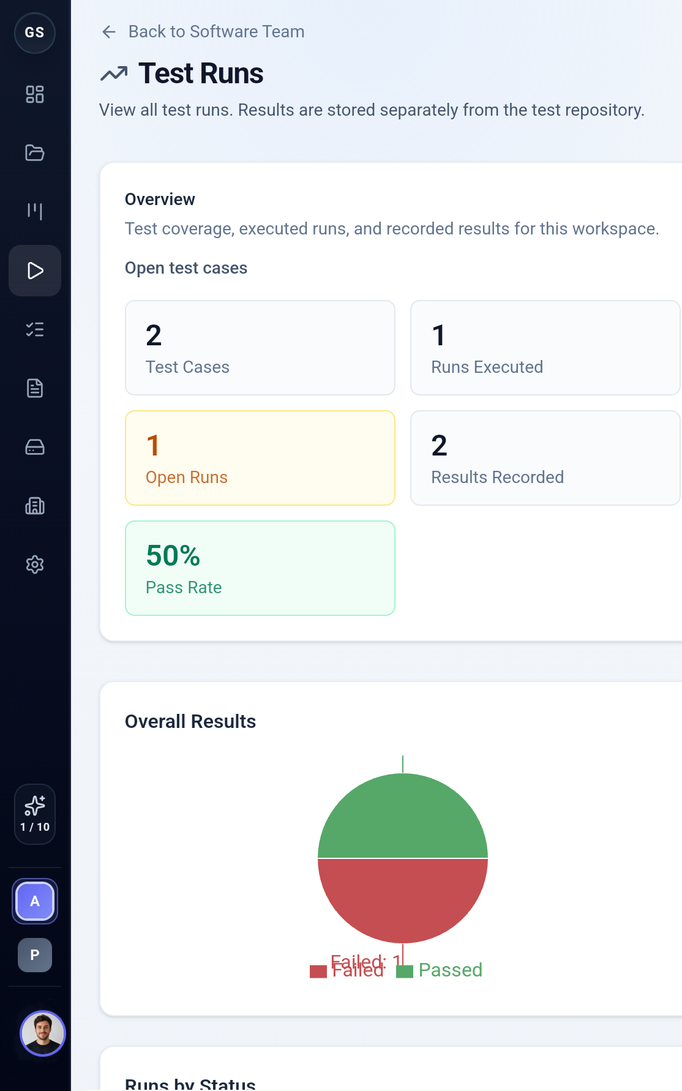
Task: Select the Runs Executed stat card
Action: click(x=545, y=348)
